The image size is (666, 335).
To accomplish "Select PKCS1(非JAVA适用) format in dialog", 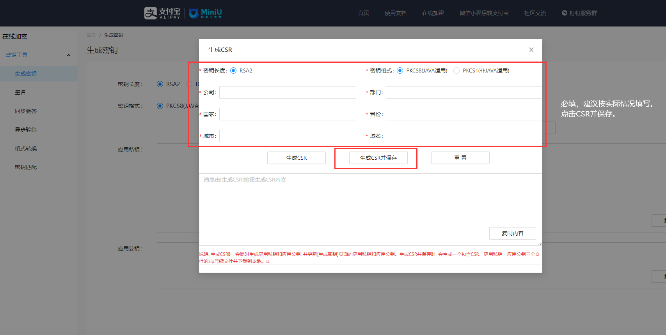I will [x=456, y=71].
